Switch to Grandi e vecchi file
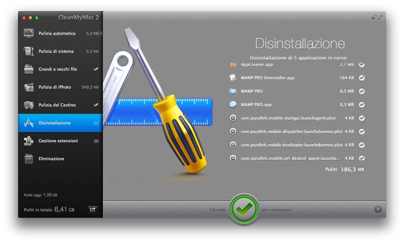This screenshot has width=404, height=243. 60,69
